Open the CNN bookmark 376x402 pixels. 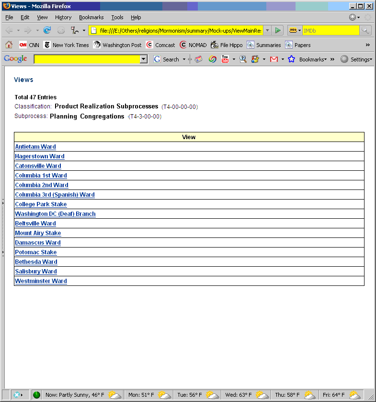pyautogui.click(x=29, y=45)
